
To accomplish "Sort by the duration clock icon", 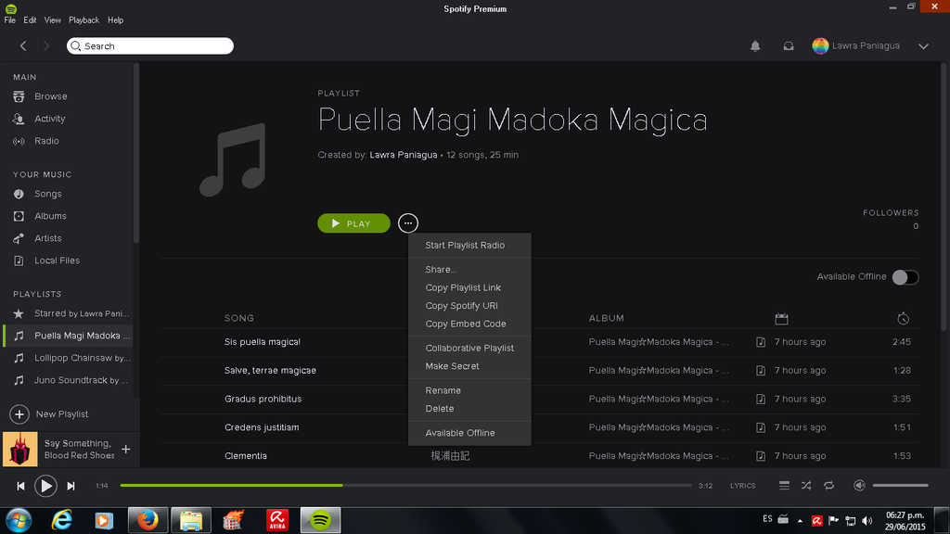I will (x=904, y=319).
